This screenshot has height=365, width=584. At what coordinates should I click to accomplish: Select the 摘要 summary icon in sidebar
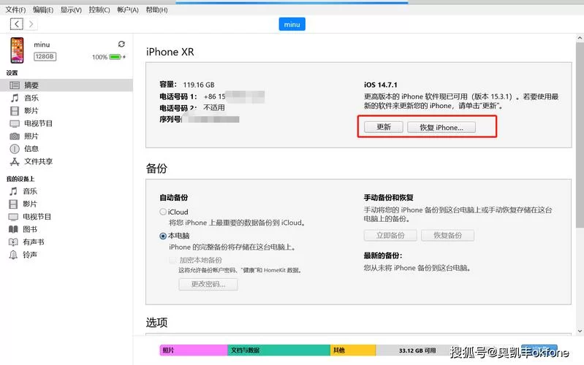tap(15, 85)
